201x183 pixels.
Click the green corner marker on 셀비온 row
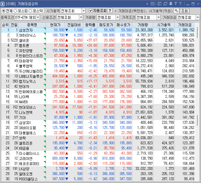[x=45, y=39]
